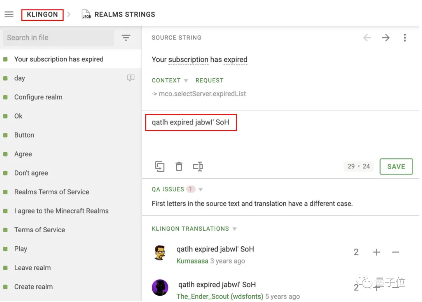Collapse the QA Issues section arrow

(200, 189)
